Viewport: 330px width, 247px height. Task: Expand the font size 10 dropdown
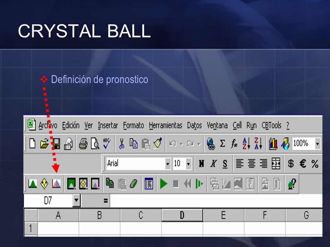(189, 164)
